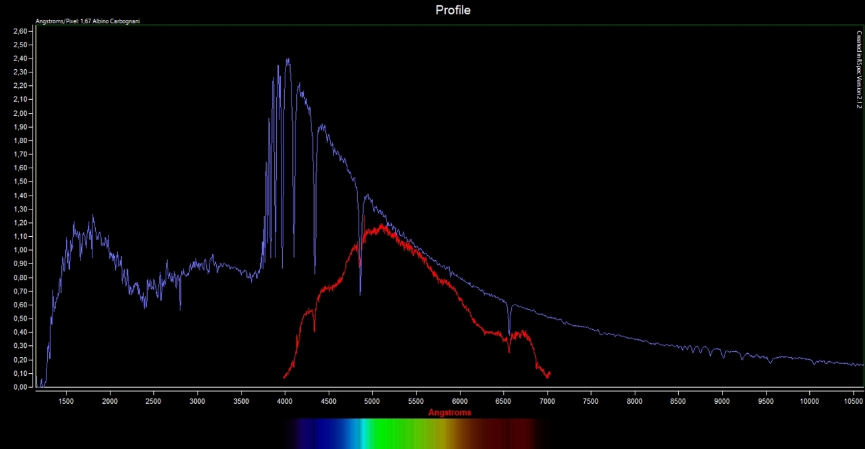
Task: Click the blue curve's highest peak near 4000 Angstroms
Action: click(287, 59)
